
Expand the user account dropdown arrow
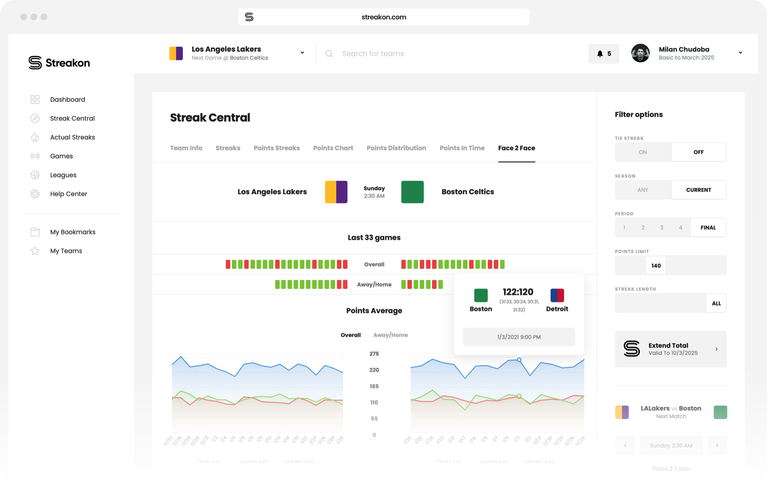click(x=740, y=53)
